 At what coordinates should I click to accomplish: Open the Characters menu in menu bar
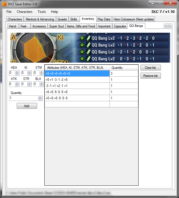(25, 12)
